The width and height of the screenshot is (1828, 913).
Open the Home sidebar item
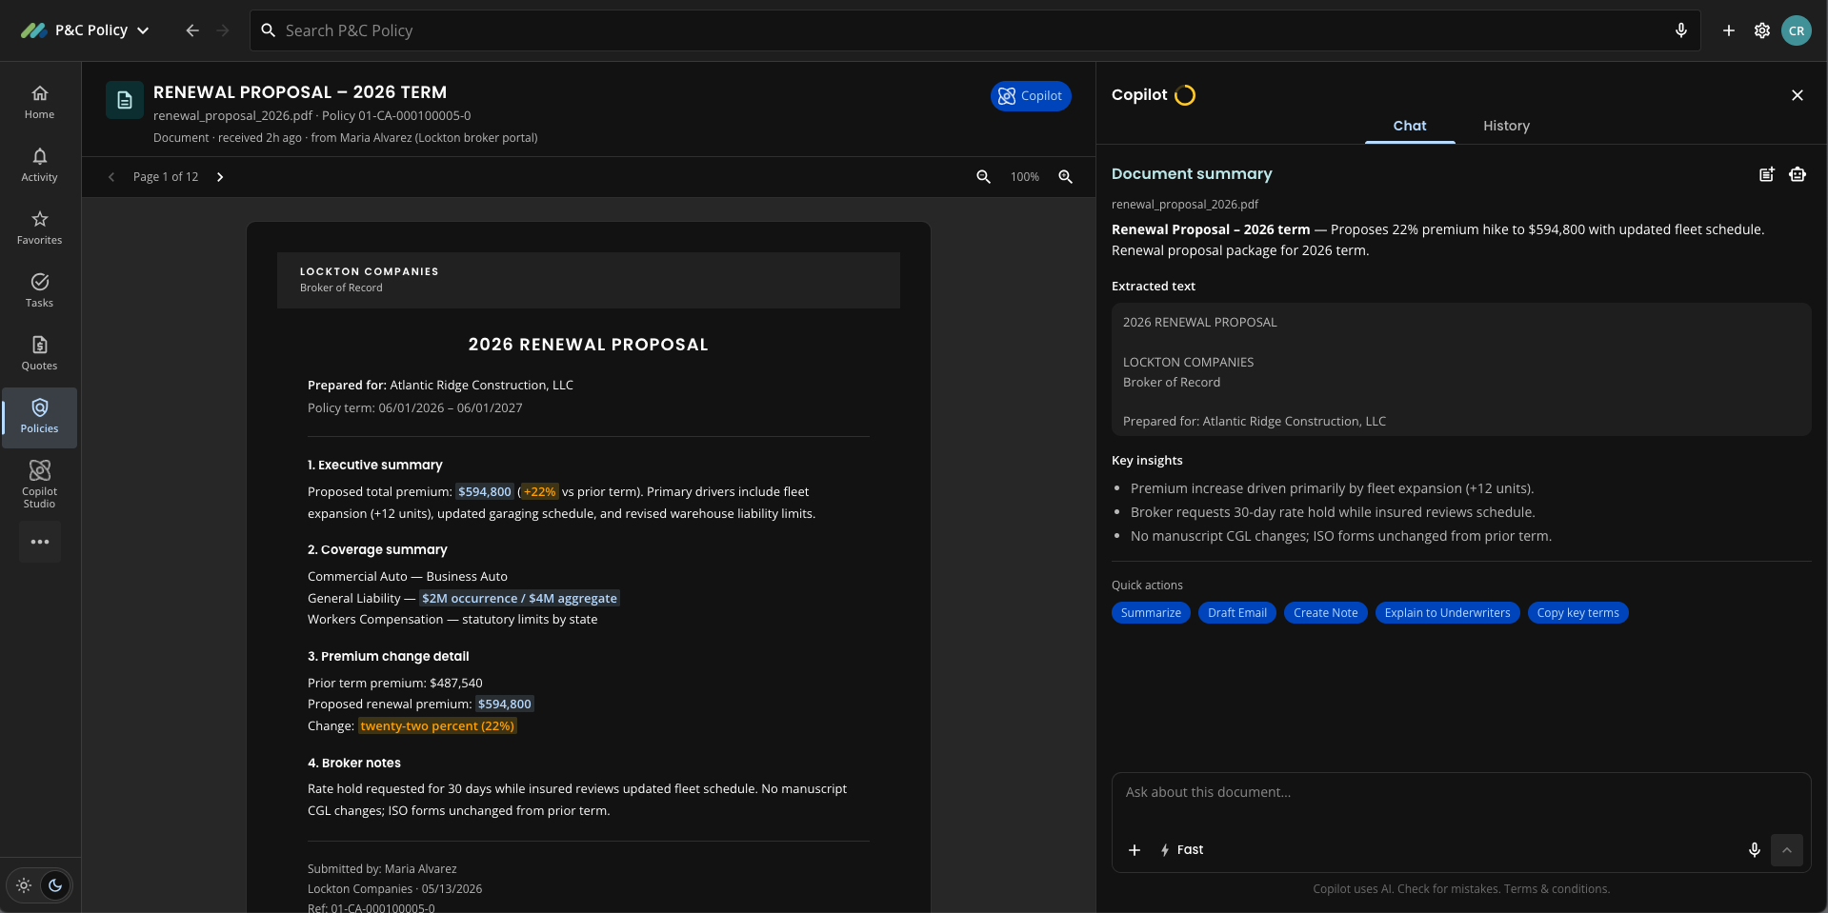(39, 102)
